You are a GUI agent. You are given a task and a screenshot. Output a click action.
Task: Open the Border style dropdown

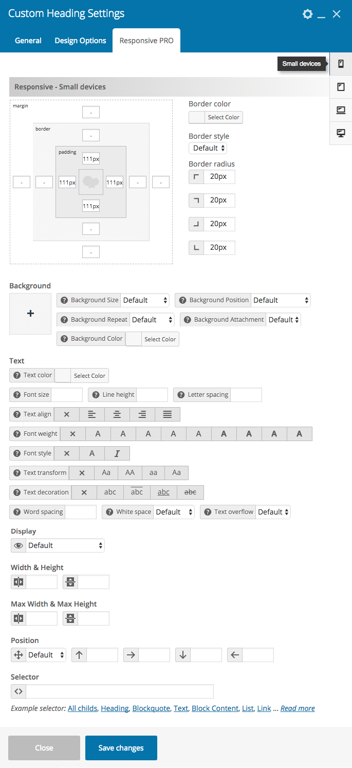pyautogui.click(x=208, y=148)
